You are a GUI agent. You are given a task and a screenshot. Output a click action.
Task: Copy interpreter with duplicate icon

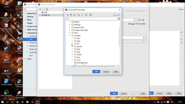[x=47, y=9]
